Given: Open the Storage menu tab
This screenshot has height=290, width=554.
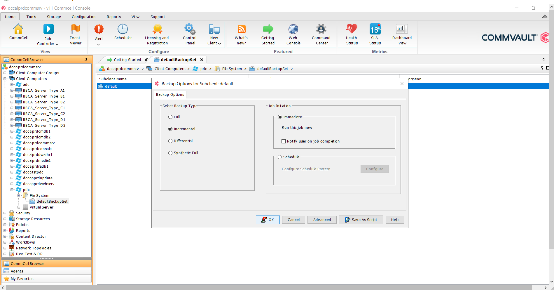Looking at the screenshot, I should [x=54, y=17].
